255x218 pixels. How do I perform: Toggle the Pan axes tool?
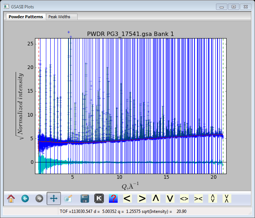pos(54,198)
